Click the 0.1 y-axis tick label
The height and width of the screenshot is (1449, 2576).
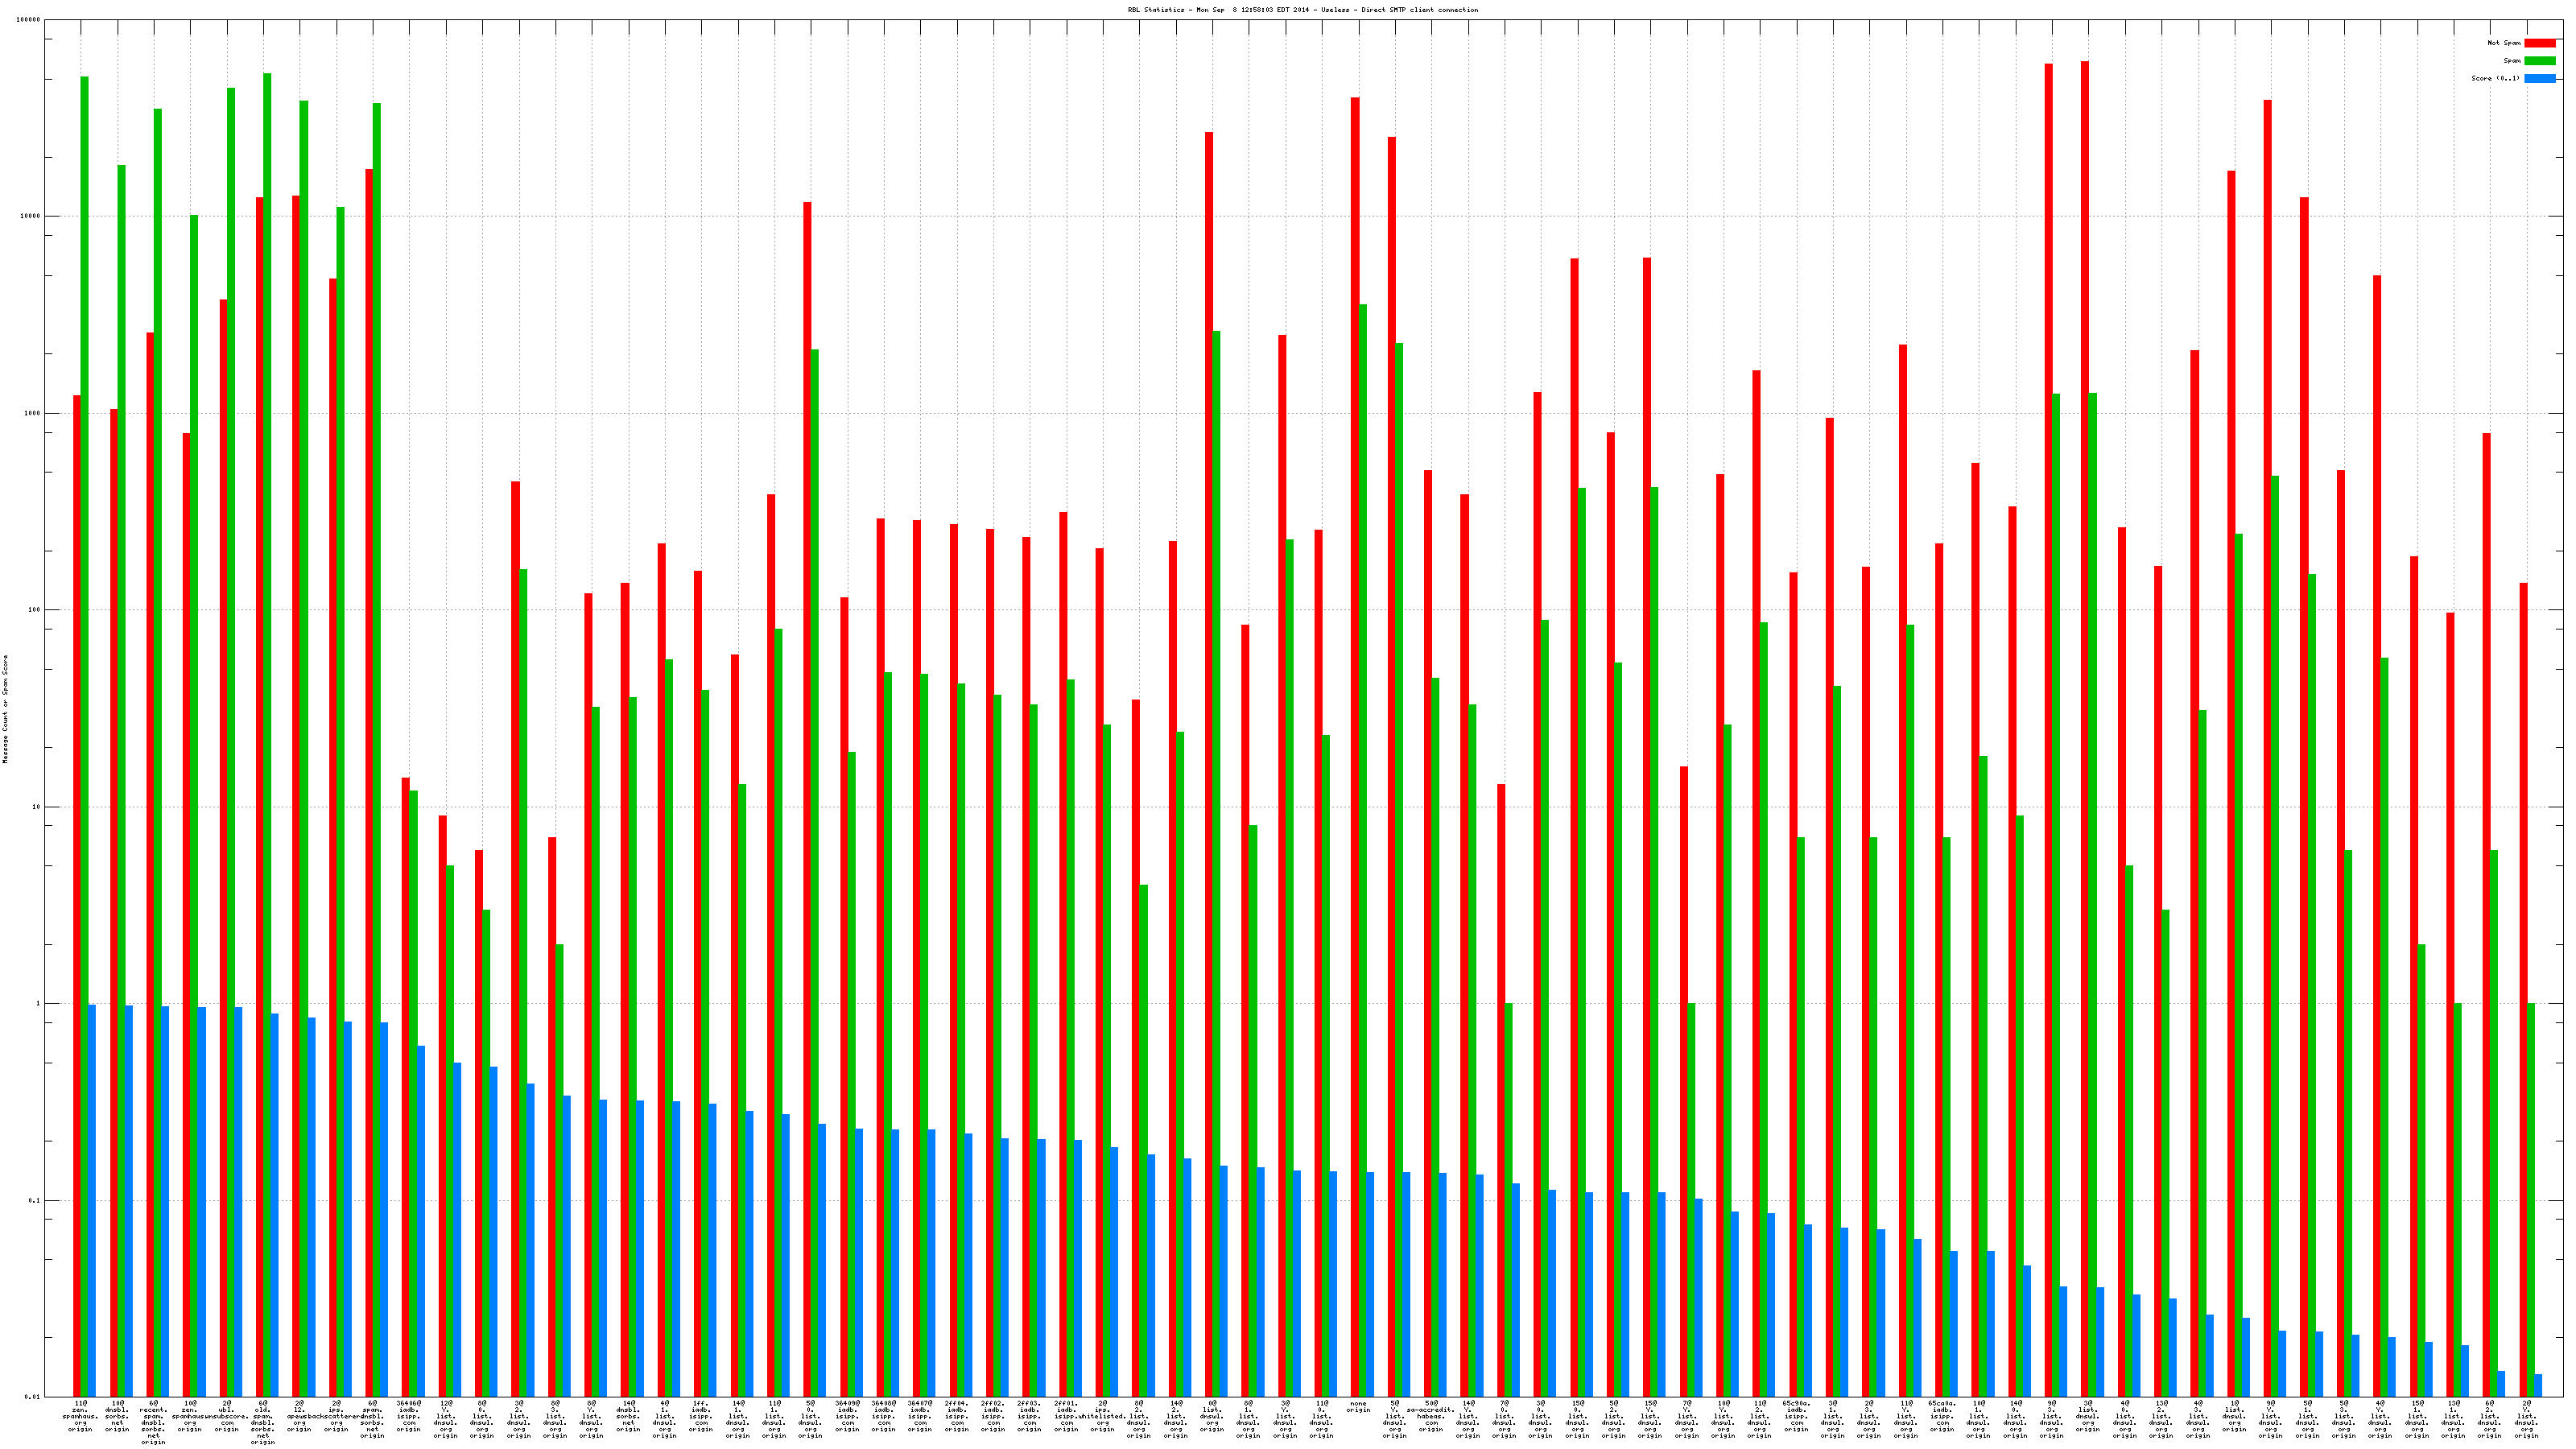[x=35, y=1200]
